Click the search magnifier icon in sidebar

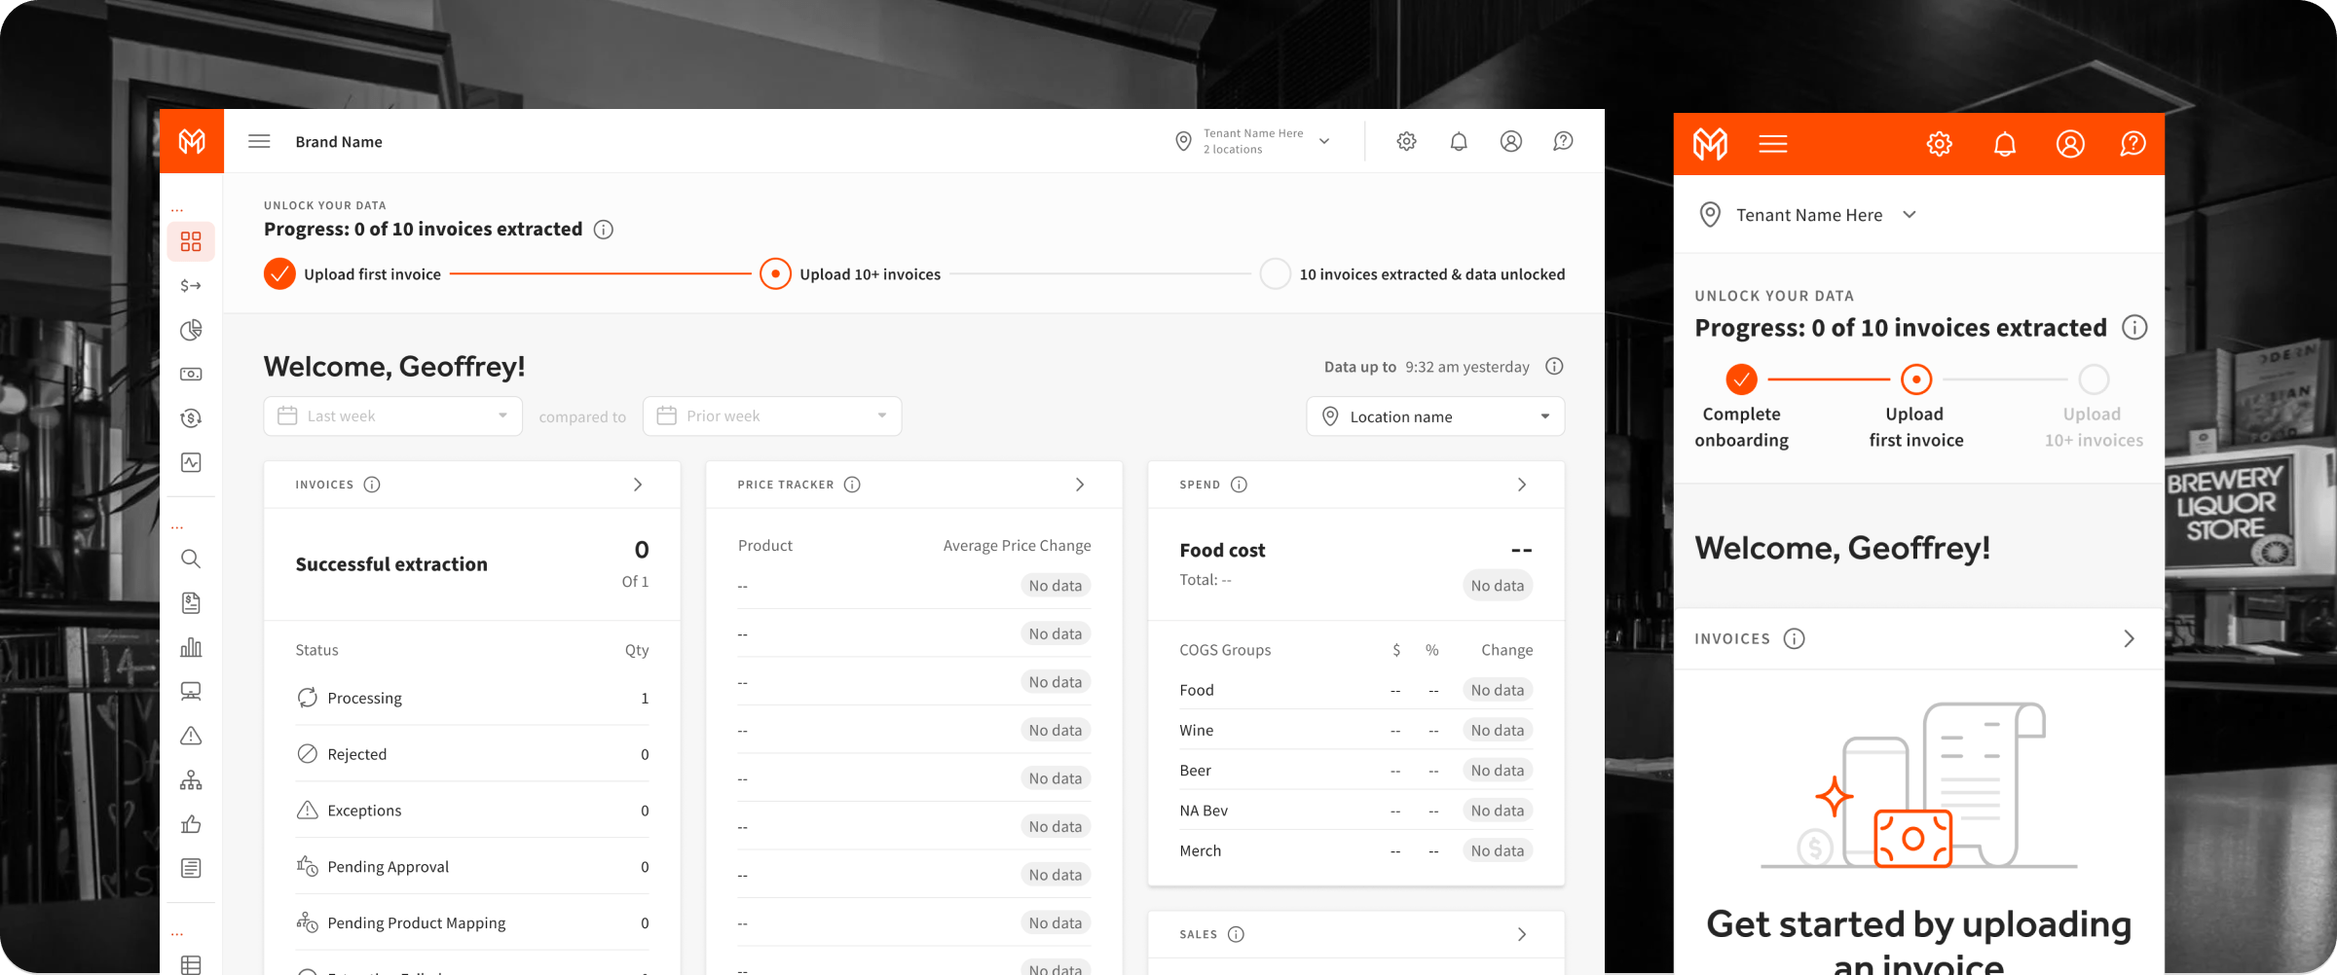[x=191, y=559]
